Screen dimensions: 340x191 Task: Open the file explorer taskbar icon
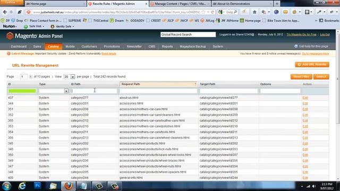point(53,186)
